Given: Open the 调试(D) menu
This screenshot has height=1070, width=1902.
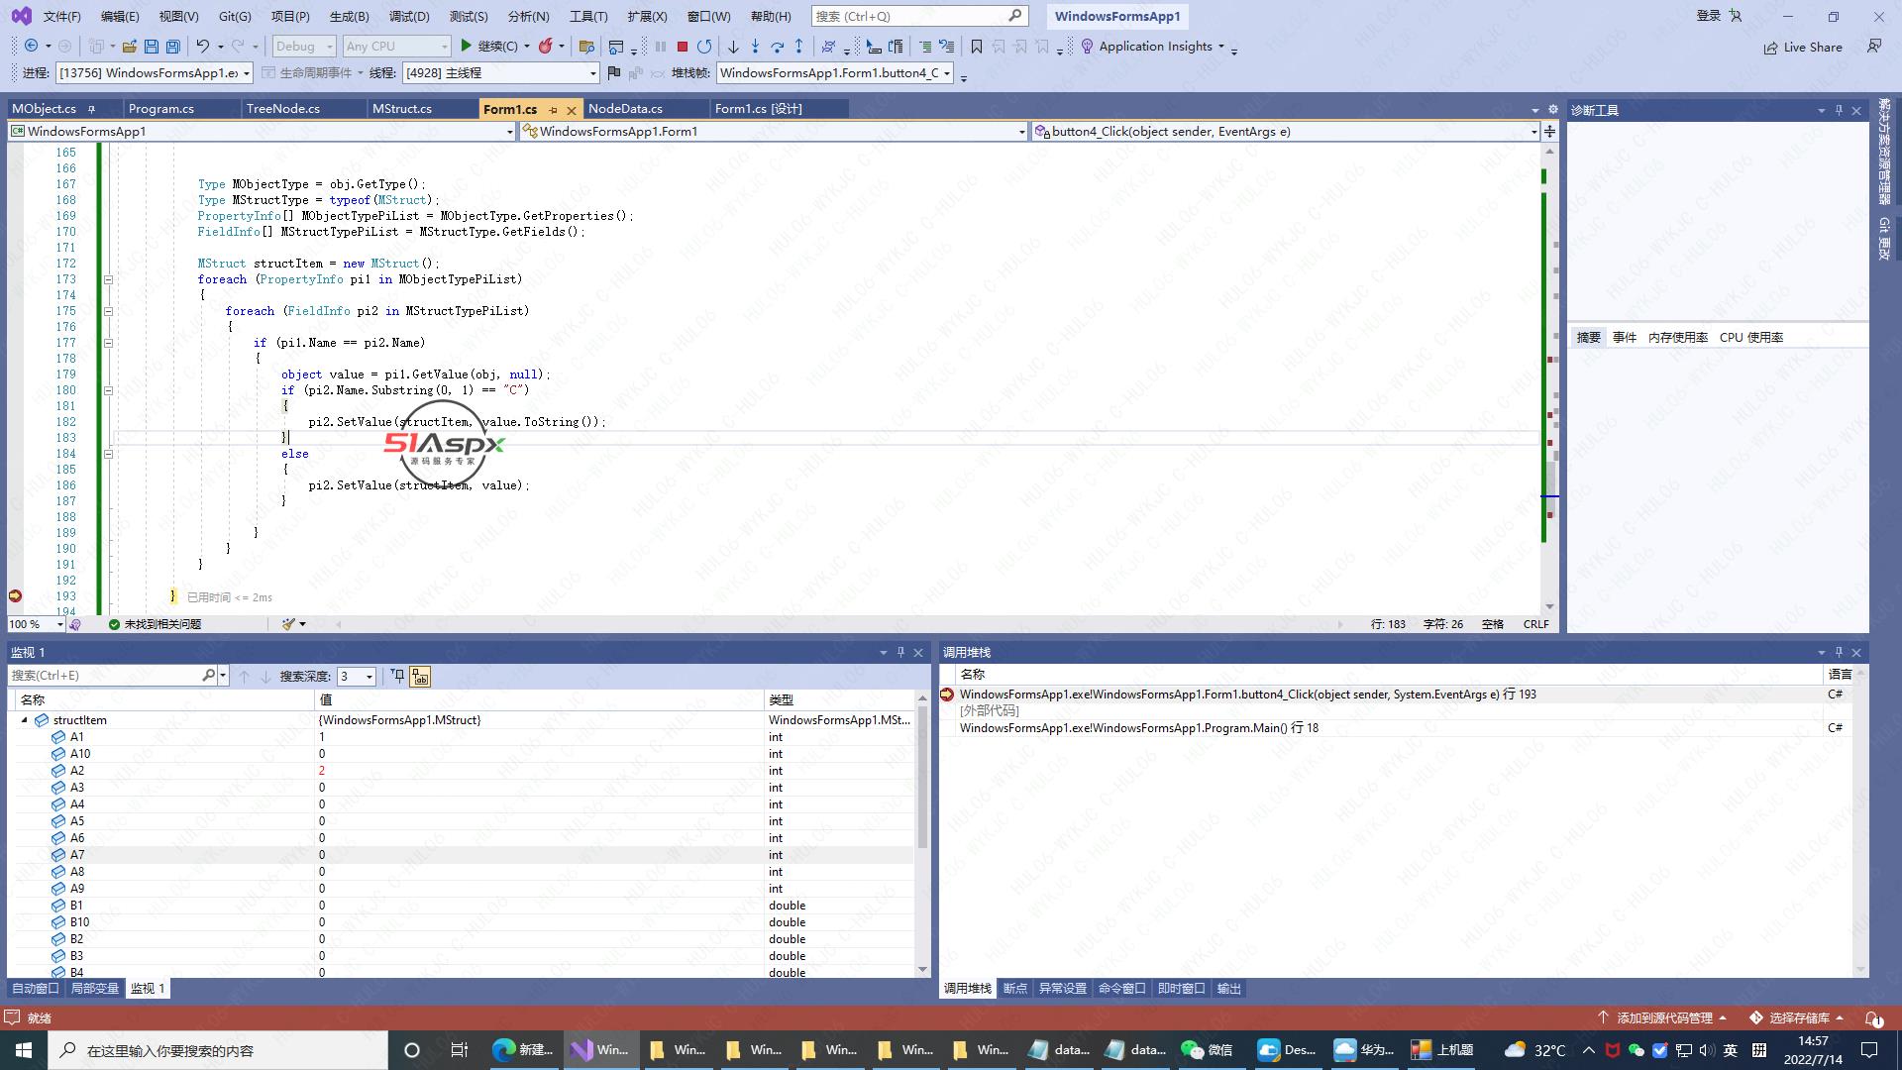Looking at the screenshot, I should click(x=408, y=16).
